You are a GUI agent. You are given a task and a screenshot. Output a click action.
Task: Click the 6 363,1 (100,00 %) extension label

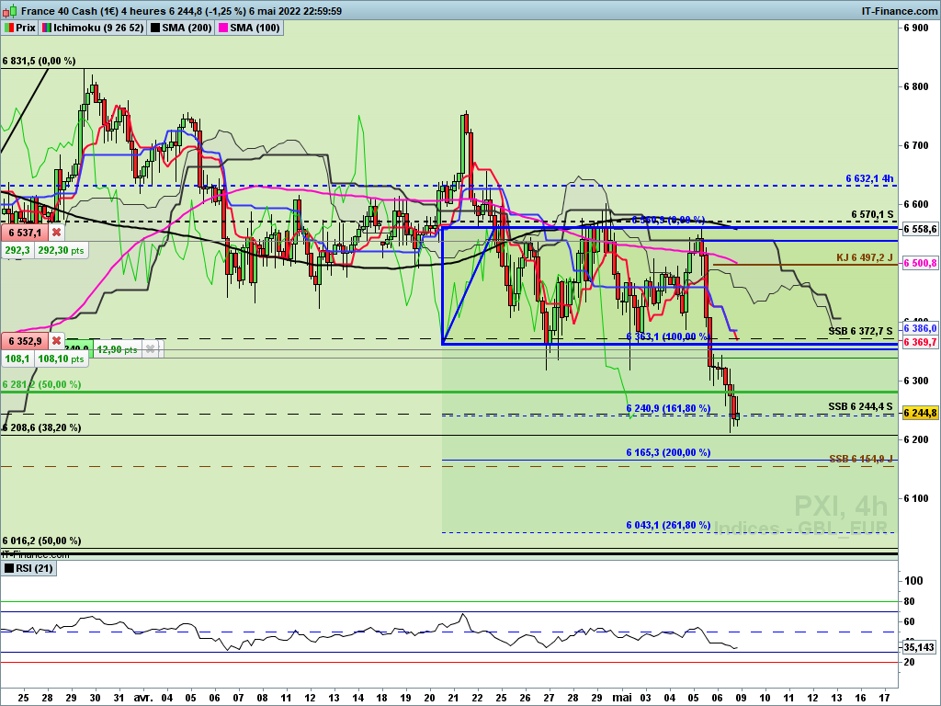pyautogui.click(x=669, y=336)
